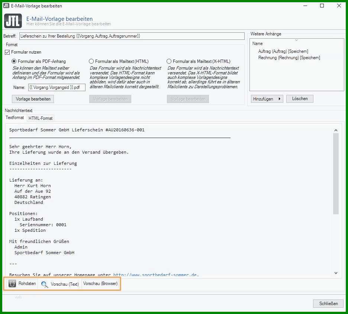Minimize the E-Mail-Vorlage window

(305, 6)
